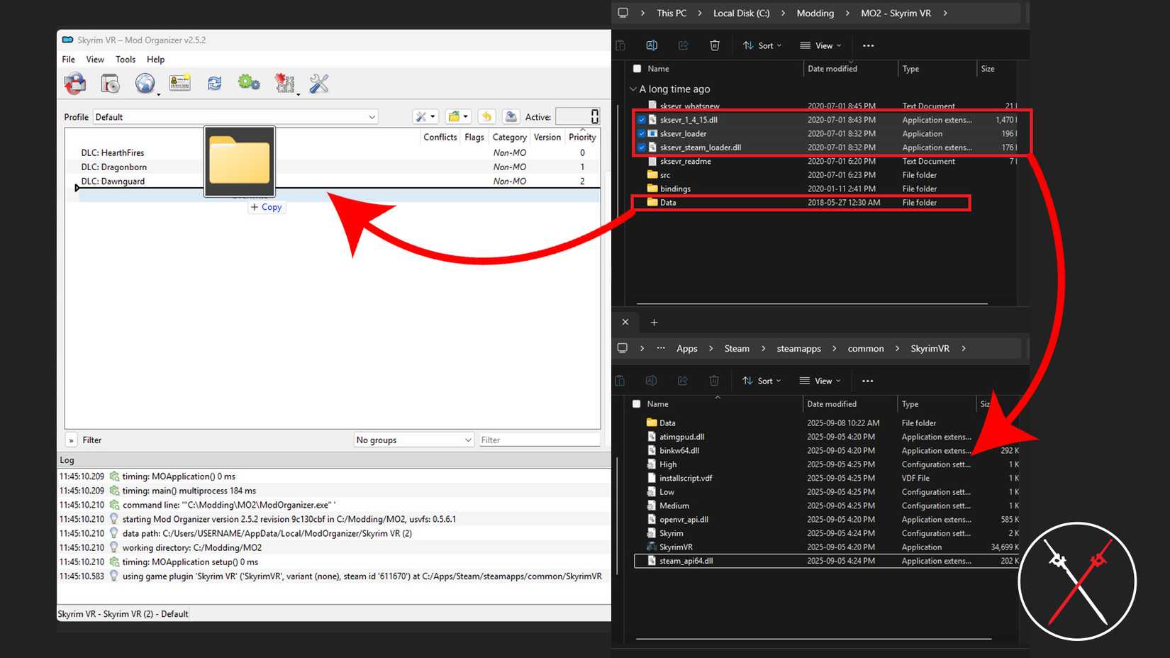Open the Tools menu

point(126,60)
